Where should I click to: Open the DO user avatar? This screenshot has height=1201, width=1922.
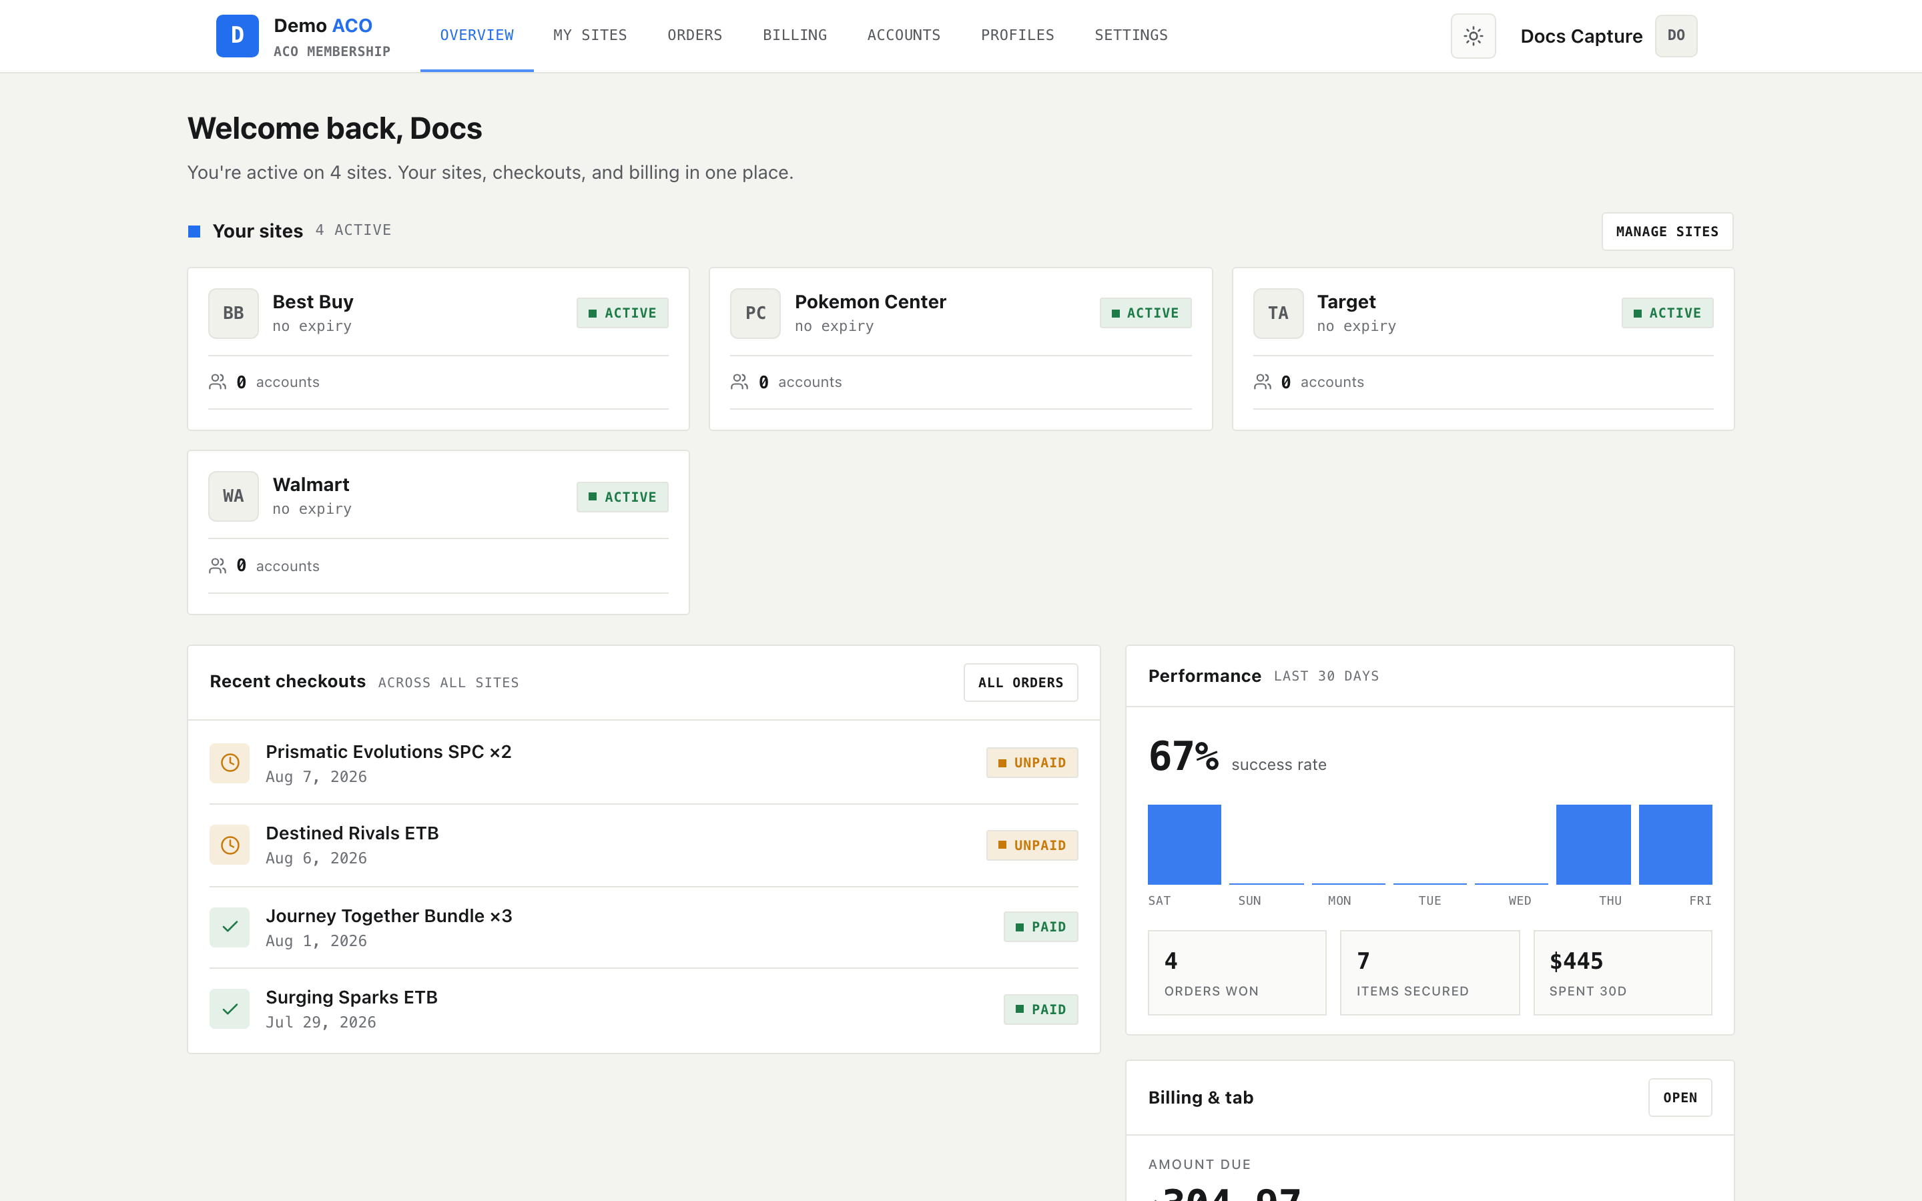pyautogui.click(x=1676, y=36)
